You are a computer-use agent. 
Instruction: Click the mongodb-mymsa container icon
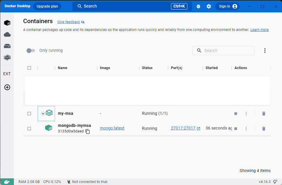(49, 128)
